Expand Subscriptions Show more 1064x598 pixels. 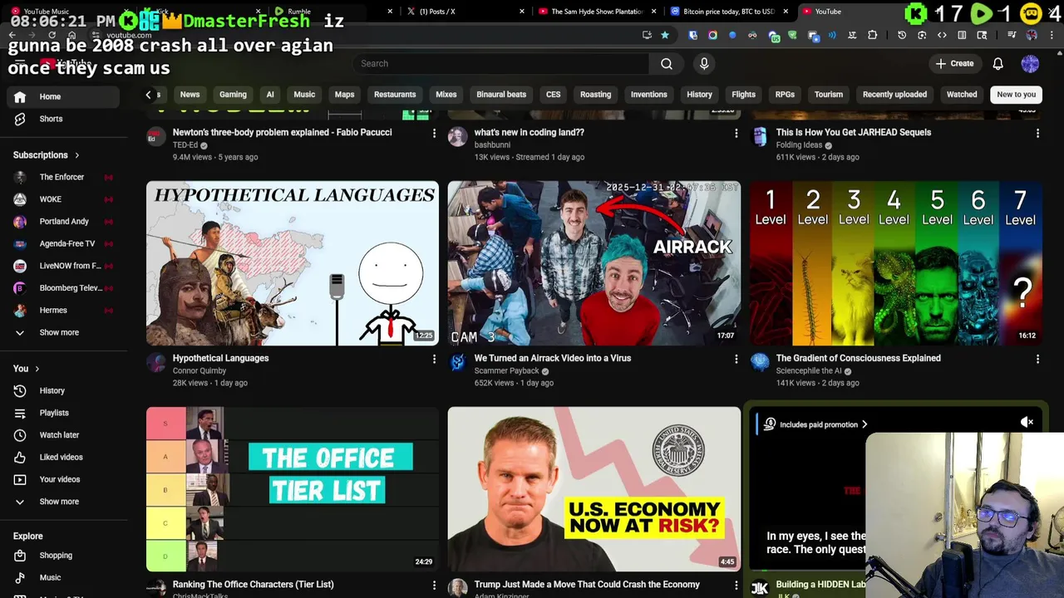tap(64, 332)
